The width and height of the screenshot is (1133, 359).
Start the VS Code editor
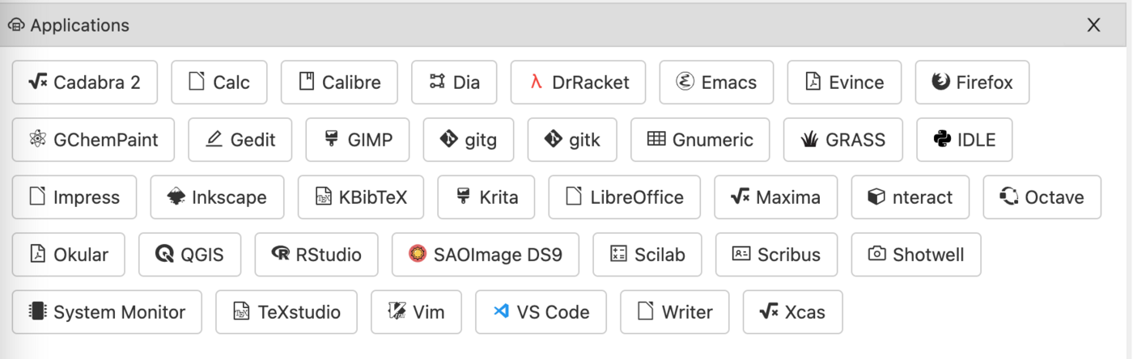coord(541,312)
